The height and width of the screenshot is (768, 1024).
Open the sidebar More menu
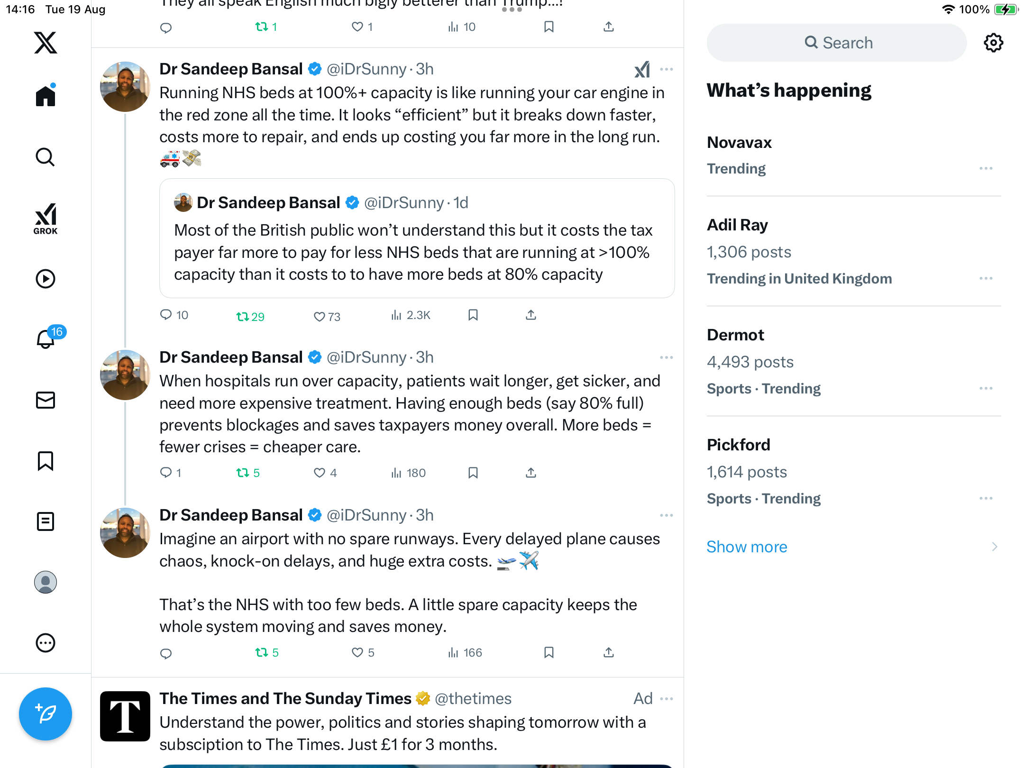click(x=46, y=643)
